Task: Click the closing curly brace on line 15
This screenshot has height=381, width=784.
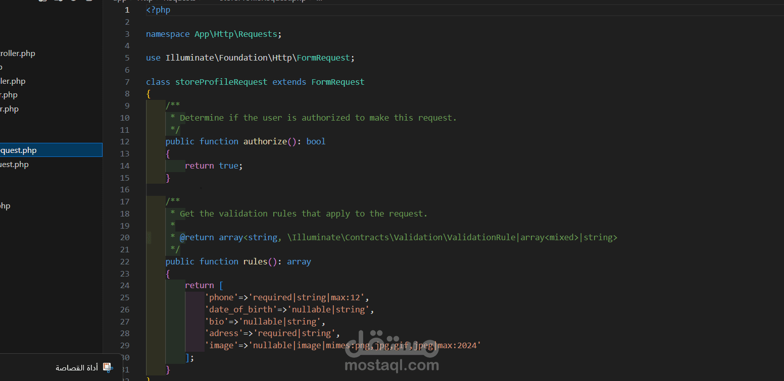Action: click(168, 178)
